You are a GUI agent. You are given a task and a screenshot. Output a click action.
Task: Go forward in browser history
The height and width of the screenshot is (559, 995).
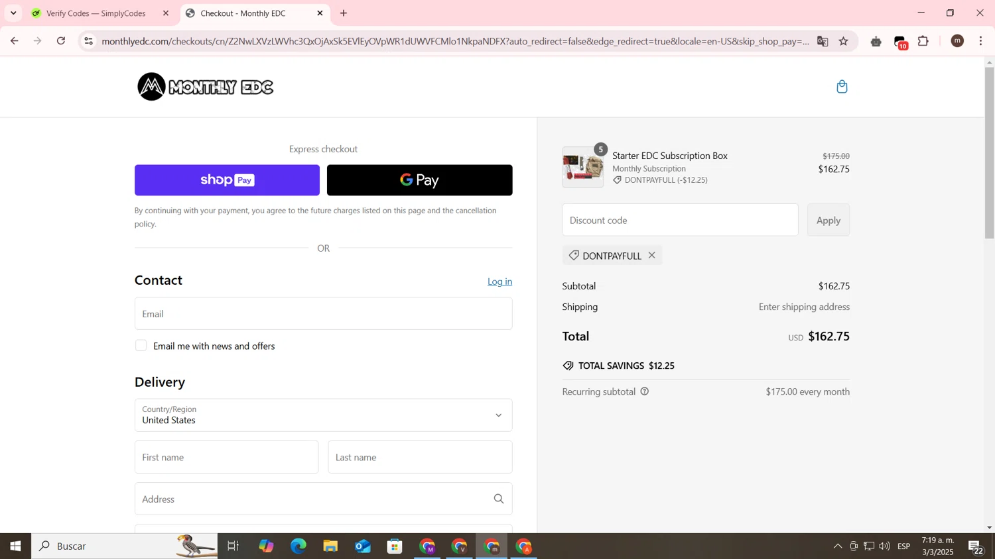tap(38, 41)
